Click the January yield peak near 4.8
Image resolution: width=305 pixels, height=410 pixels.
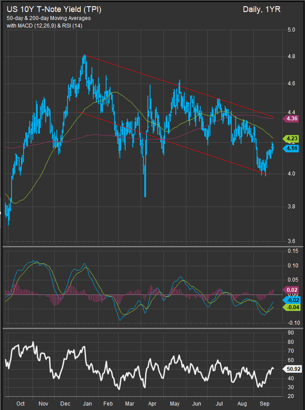coord(84,56)
